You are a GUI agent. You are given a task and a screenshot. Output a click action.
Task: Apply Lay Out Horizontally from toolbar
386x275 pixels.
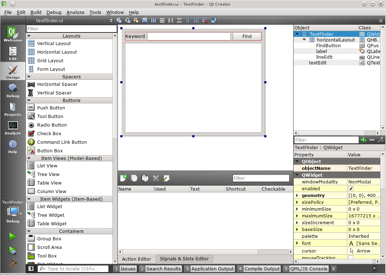click(154, 20)
